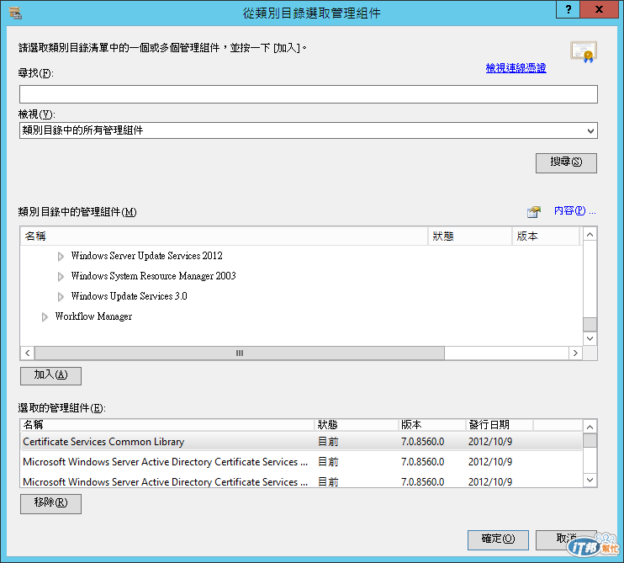Click the selected list 發行日期 column header
Image resolution: width=624 pixels, height=563 pixels.
coord(499,425)
